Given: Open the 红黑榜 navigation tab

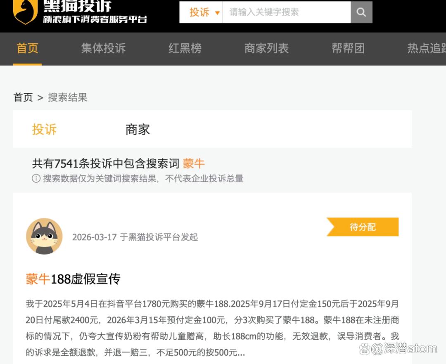Looking at the screenshot, I should point(185,48).
